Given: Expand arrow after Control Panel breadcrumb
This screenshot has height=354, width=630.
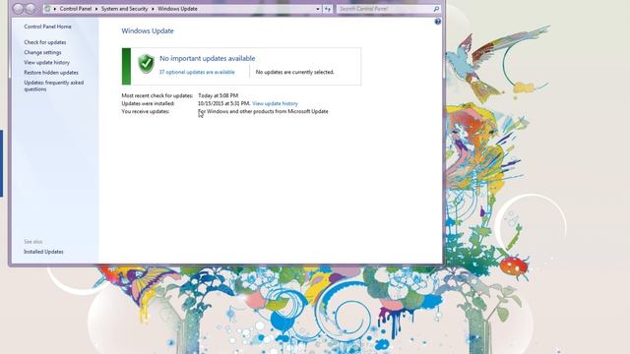Looking at the screenshot, I should 96,9.
